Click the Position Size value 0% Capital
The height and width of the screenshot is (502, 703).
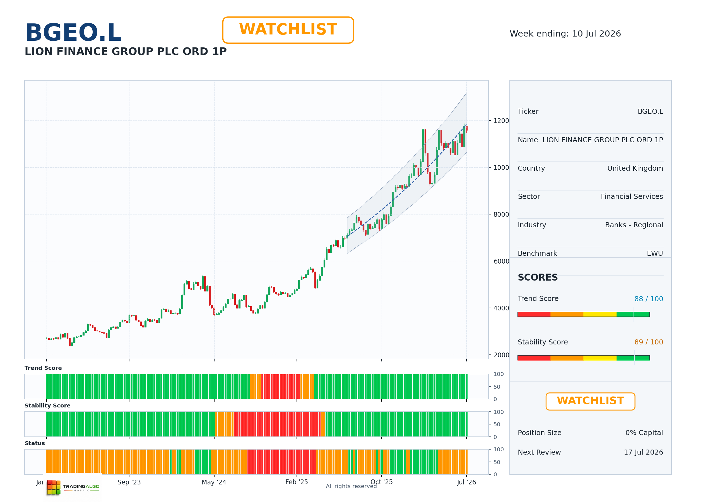(644, 433)
